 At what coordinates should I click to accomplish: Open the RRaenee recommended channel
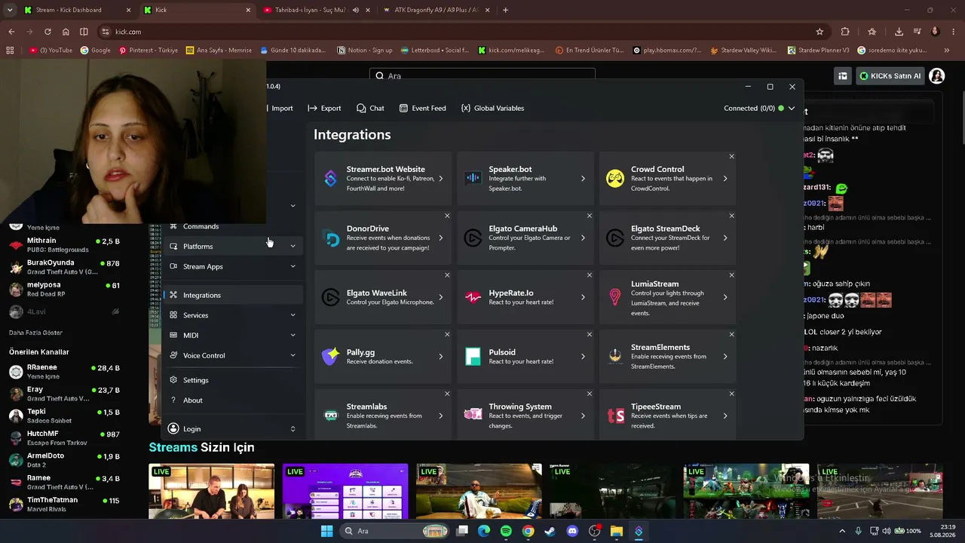tap(65, 372)
